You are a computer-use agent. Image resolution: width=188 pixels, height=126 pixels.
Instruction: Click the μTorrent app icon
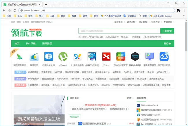63,56
